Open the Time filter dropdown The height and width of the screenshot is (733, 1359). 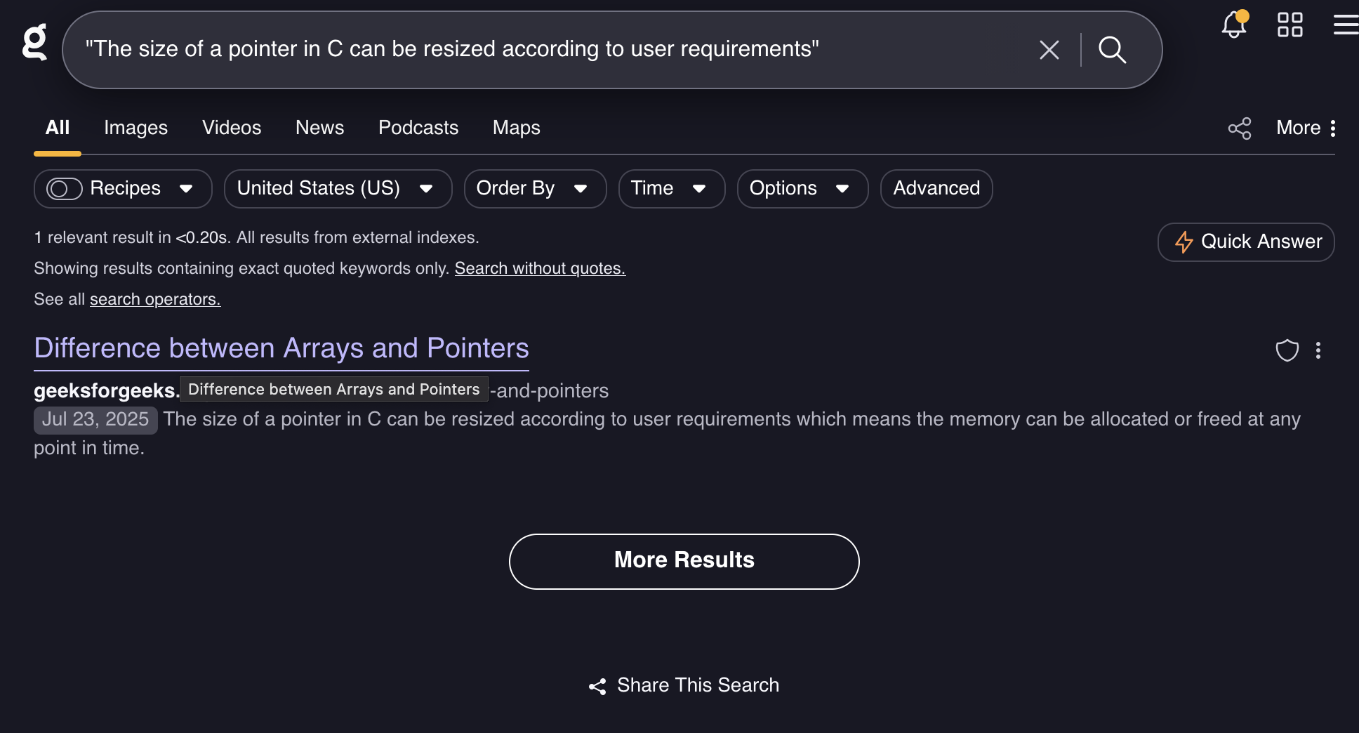pyautogui.click(x=671, y=189)
